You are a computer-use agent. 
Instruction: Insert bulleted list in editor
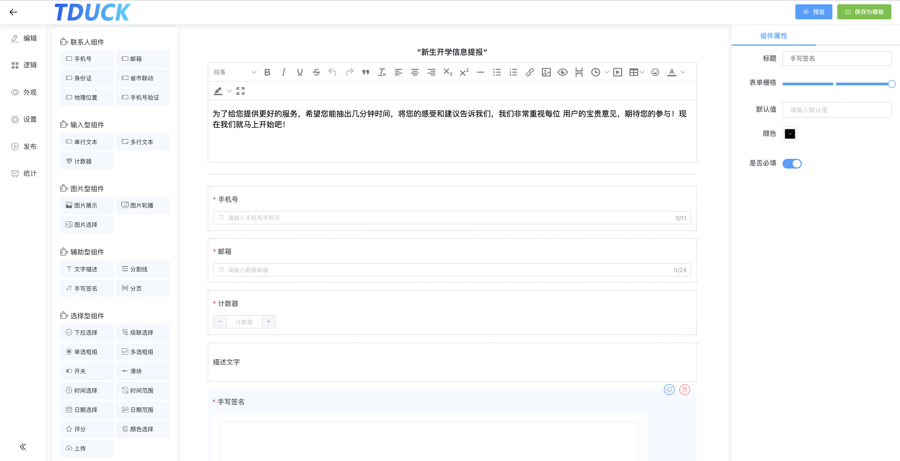(x=497, y=72)
